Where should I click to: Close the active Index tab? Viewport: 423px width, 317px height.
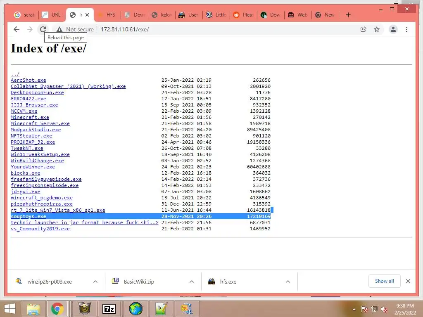point(87,15)
